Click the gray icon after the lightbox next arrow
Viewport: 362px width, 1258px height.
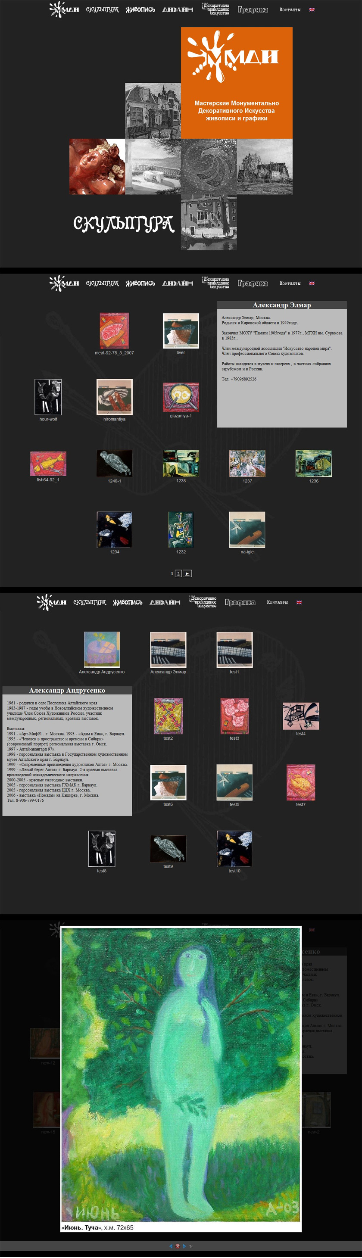(x=190, y=1246)
